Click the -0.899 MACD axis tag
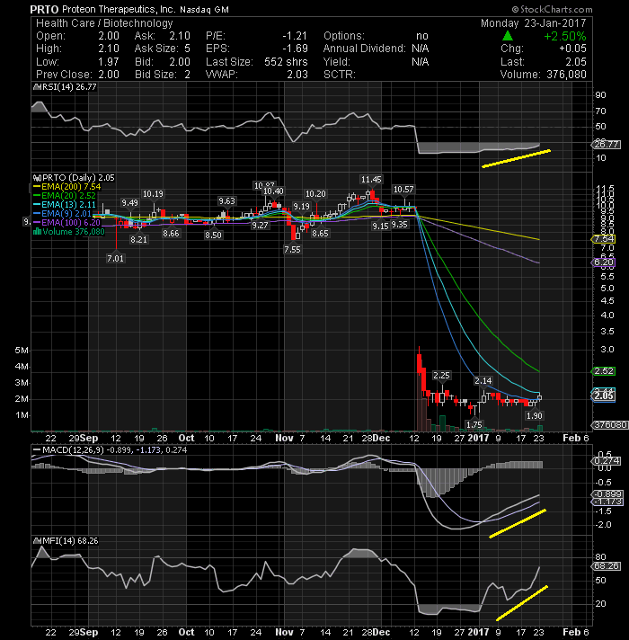Image resolution: width=629 pixels, height=640 pixels. [607, 493]
